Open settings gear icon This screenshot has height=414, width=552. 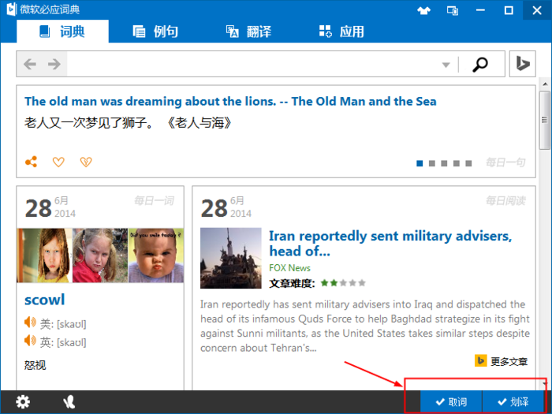point(23,401)
